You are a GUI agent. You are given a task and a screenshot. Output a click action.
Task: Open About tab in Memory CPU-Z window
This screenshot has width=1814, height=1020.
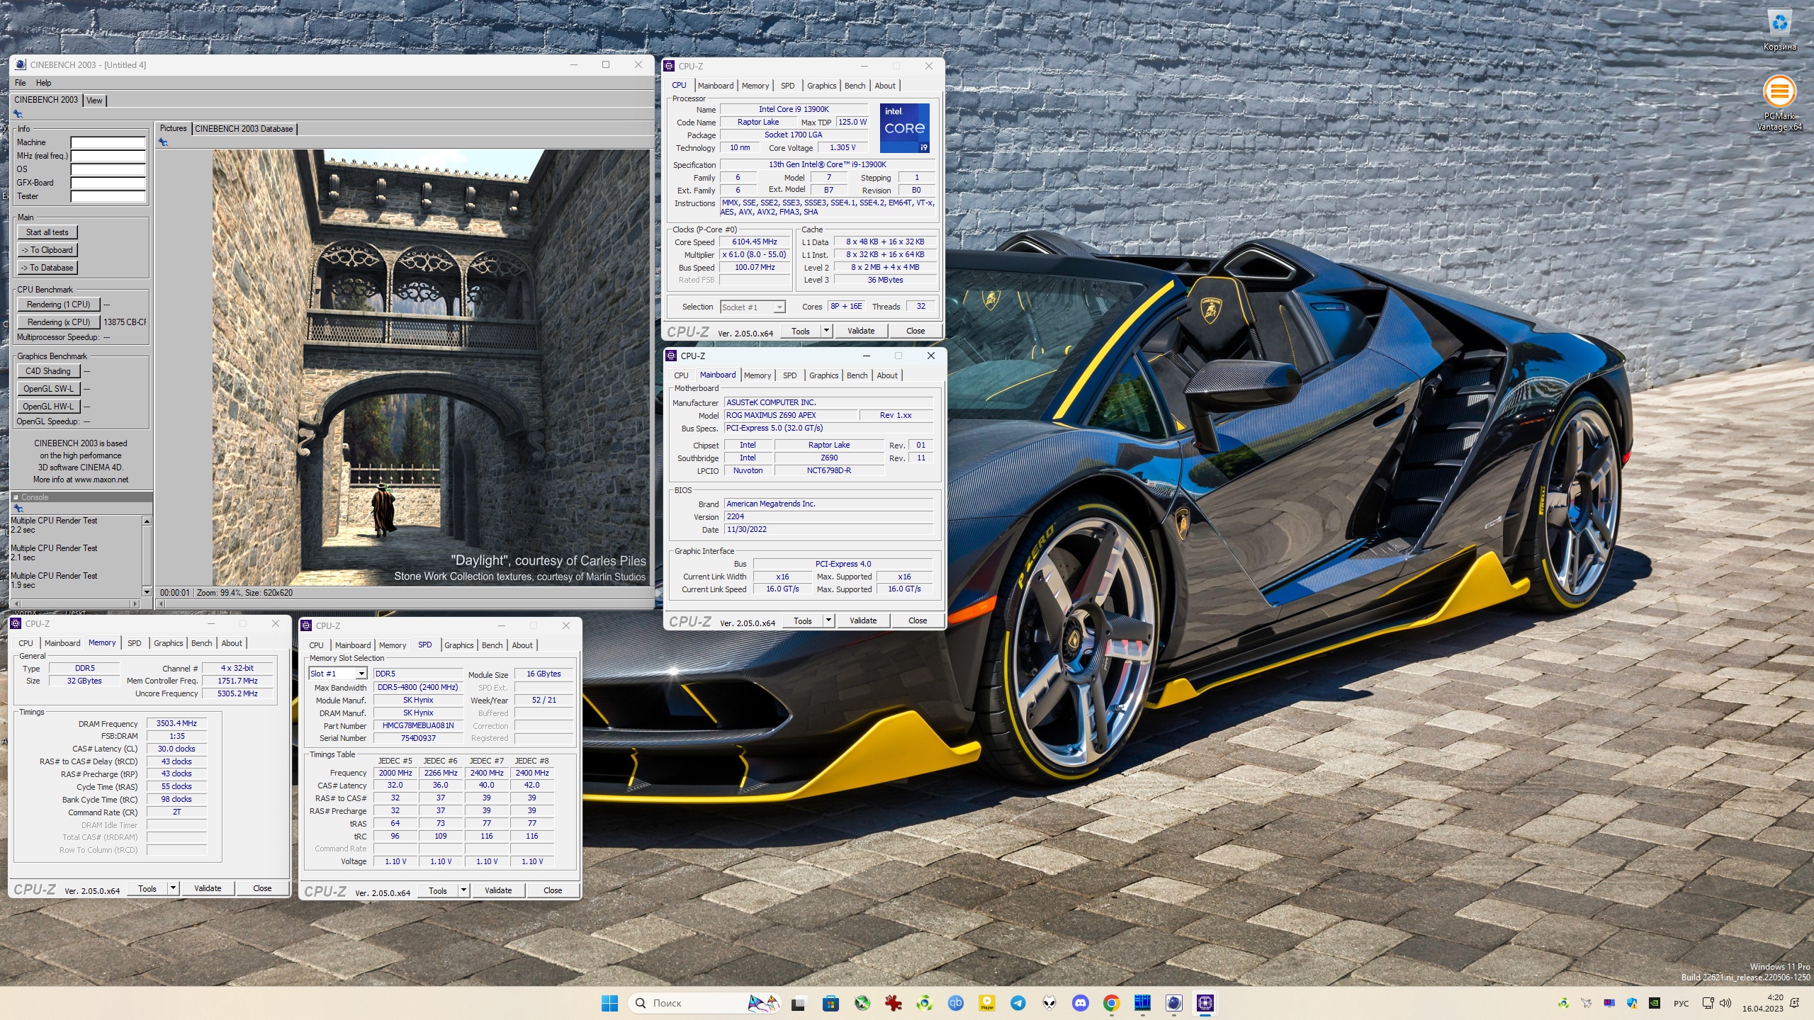pyautogui.click(x=232, y=643)
